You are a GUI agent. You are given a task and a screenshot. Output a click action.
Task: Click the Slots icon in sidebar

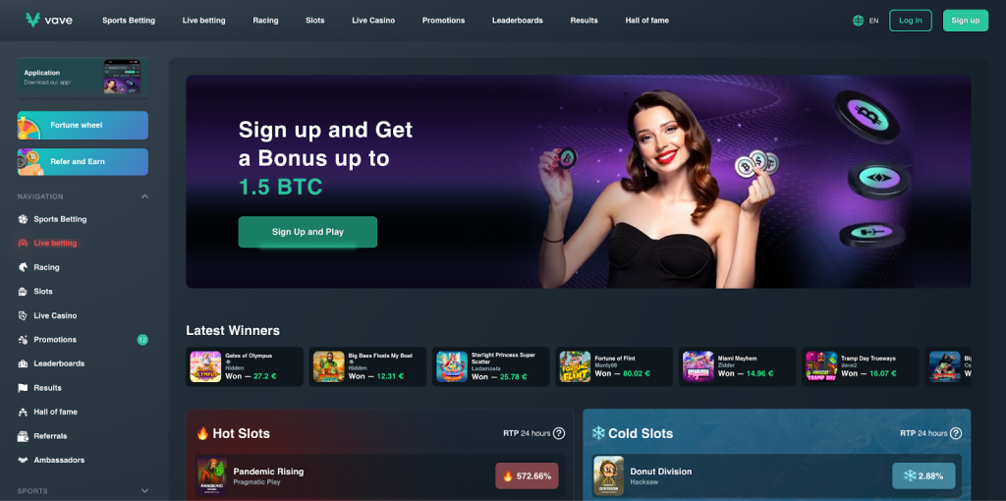coord(24,291)
